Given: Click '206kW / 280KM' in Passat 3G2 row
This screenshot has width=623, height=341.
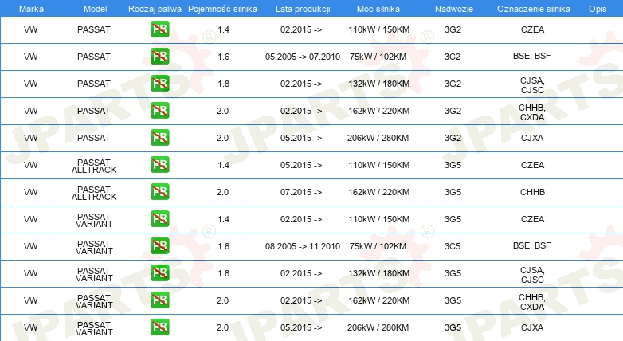Looking at the screenshot, I should [x=378, y=138].
